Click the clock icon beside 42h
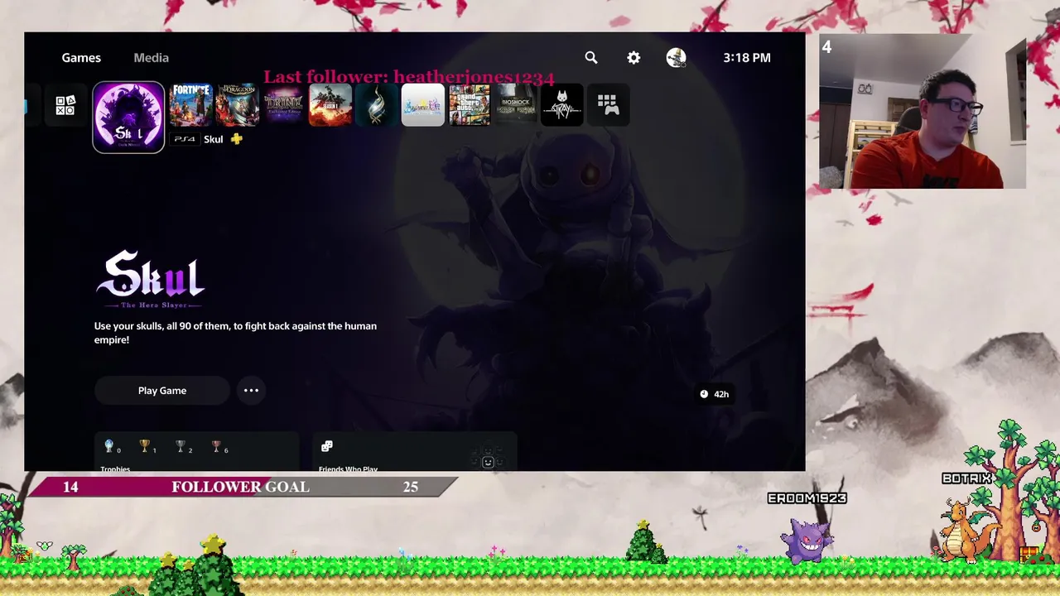This screenshot has height=596, width=1060. click(x=704, y=394)
